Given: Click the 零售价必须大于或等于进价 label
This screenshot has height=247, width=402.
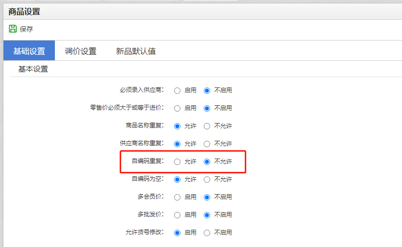Looking at the screenshot, I should pyautogui.click(x=127, y=108).
